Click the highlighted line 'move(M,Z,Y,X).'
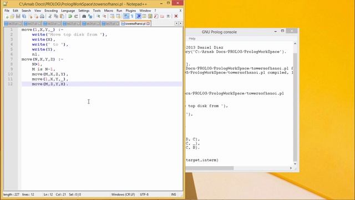The width and height of the screenshot is (355, 200). 102,84
